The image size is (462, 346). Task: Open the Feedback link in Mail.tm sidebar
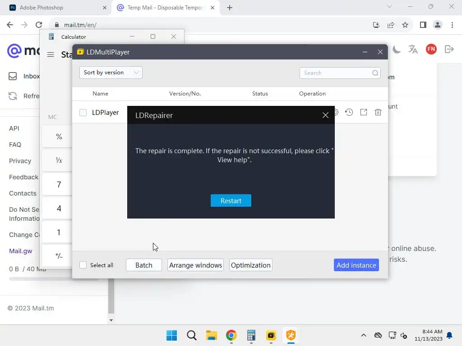[x=23, y=177]
